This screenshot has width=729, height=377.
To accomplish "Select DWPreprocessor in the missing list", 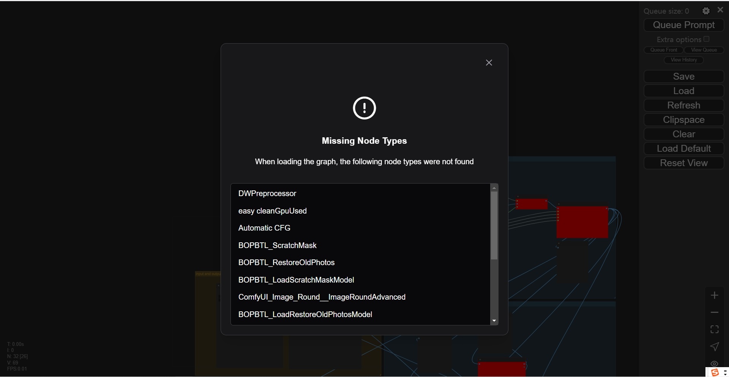I will coord(267,193).
